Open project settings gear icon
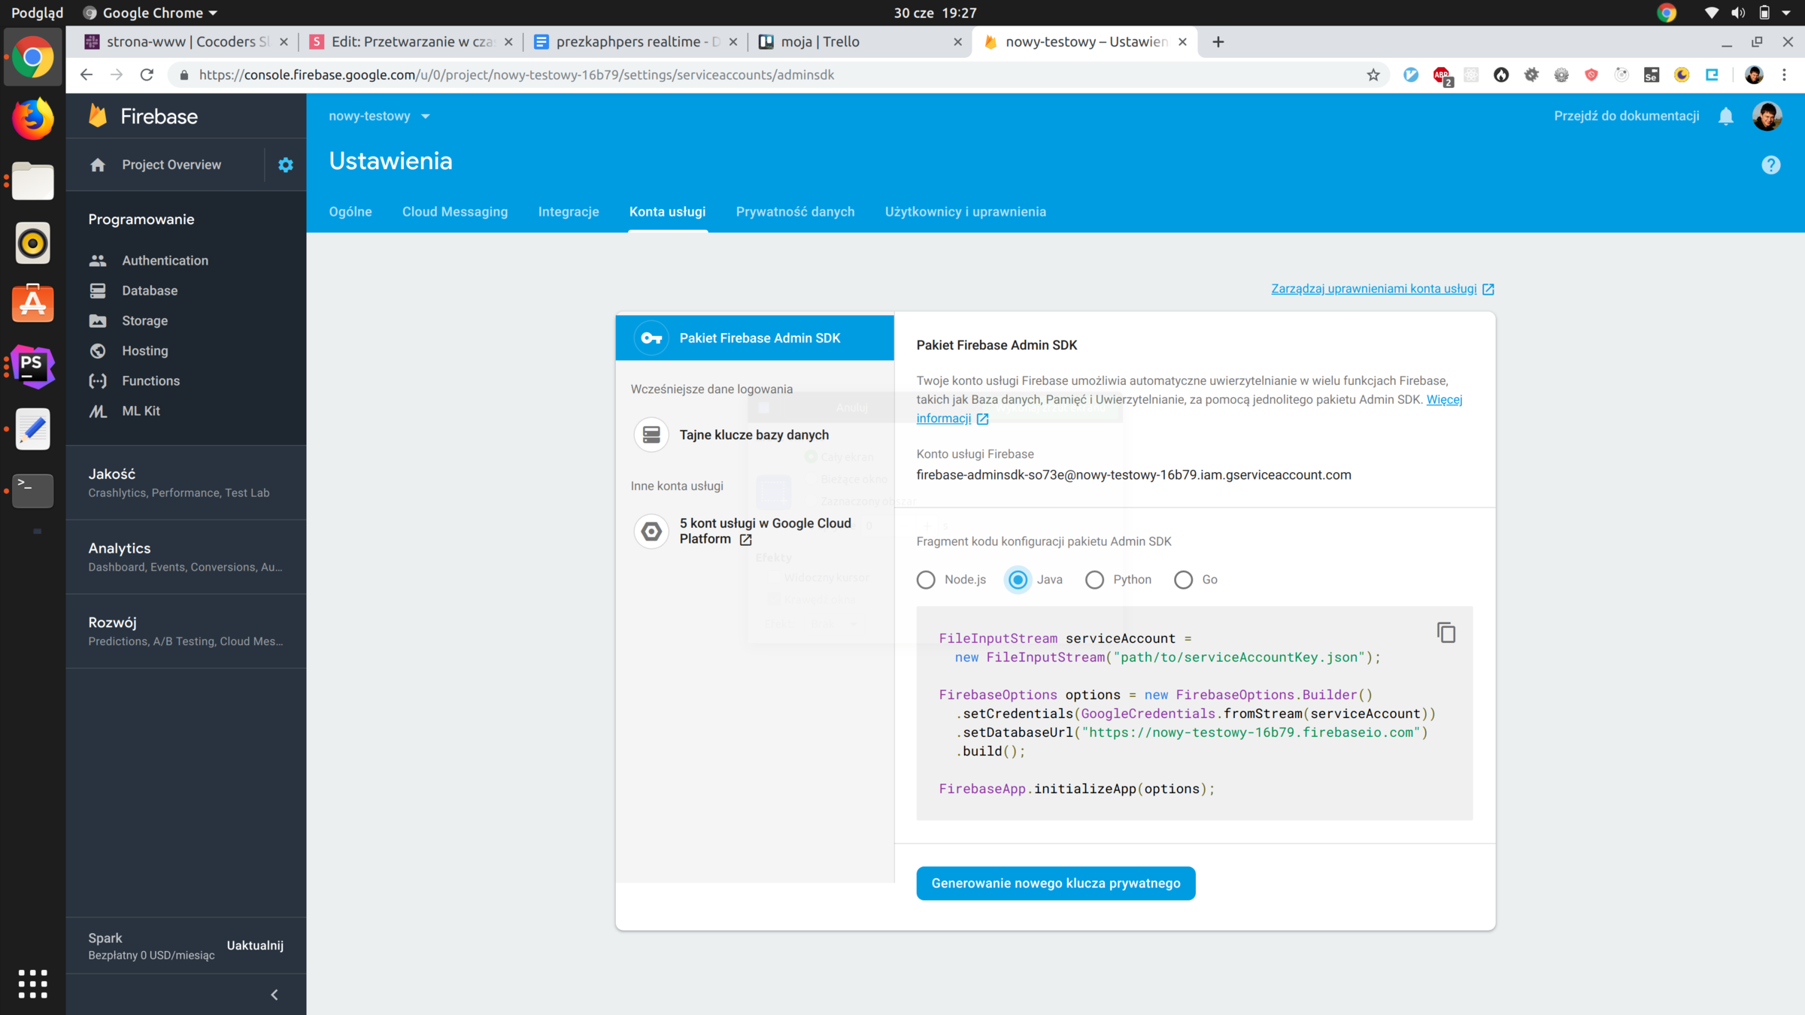The image size is (1805, 1015). click(x=285, y=165)
